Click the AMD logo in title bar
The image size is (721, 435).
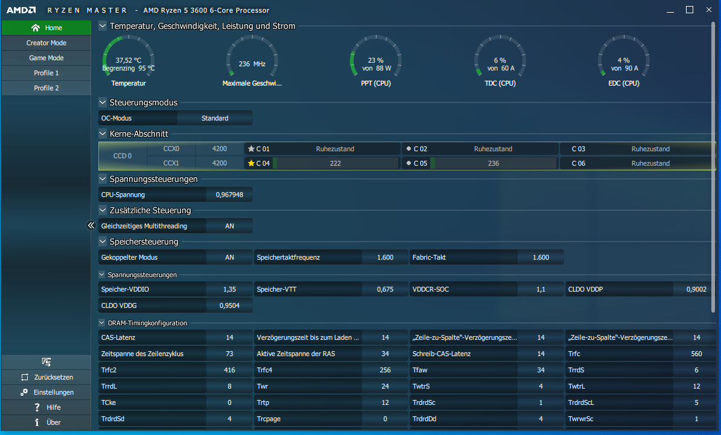tap(21, 10)
